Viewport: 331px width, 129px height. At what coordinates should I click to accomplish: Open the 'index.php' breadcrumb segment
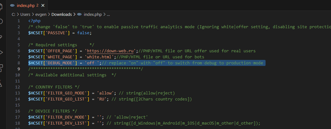[x=93, y=15]
